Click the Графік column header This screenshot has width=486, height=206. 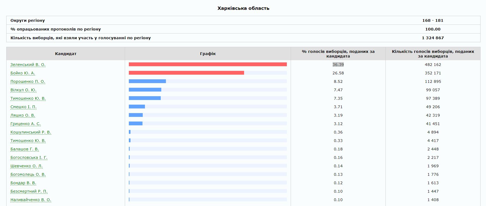pyautogui.click(x=208, y=54)
